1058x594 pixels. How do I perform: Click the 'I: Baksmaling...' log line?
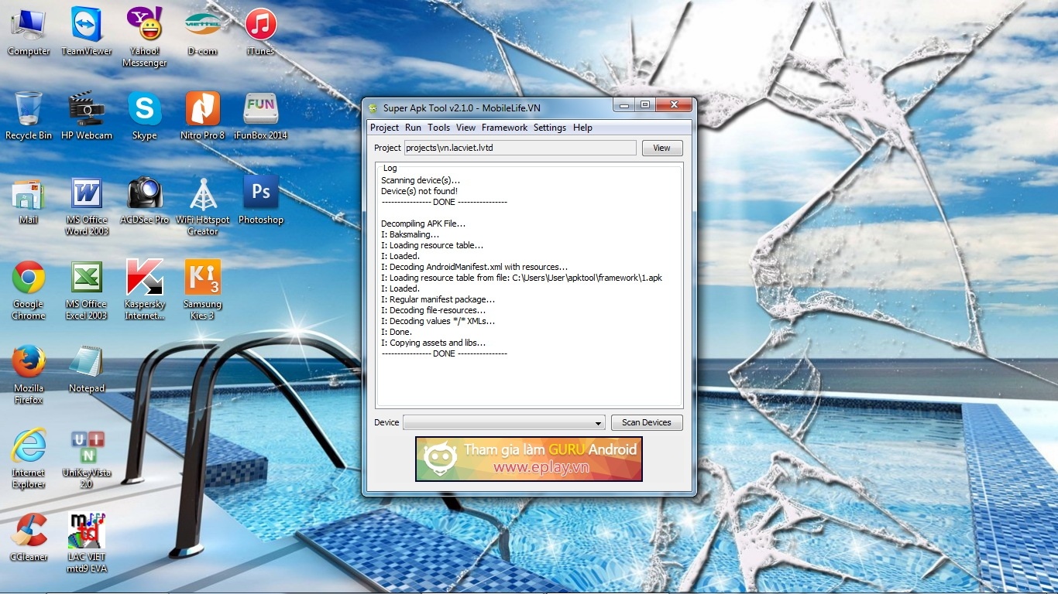click(410, 234)
